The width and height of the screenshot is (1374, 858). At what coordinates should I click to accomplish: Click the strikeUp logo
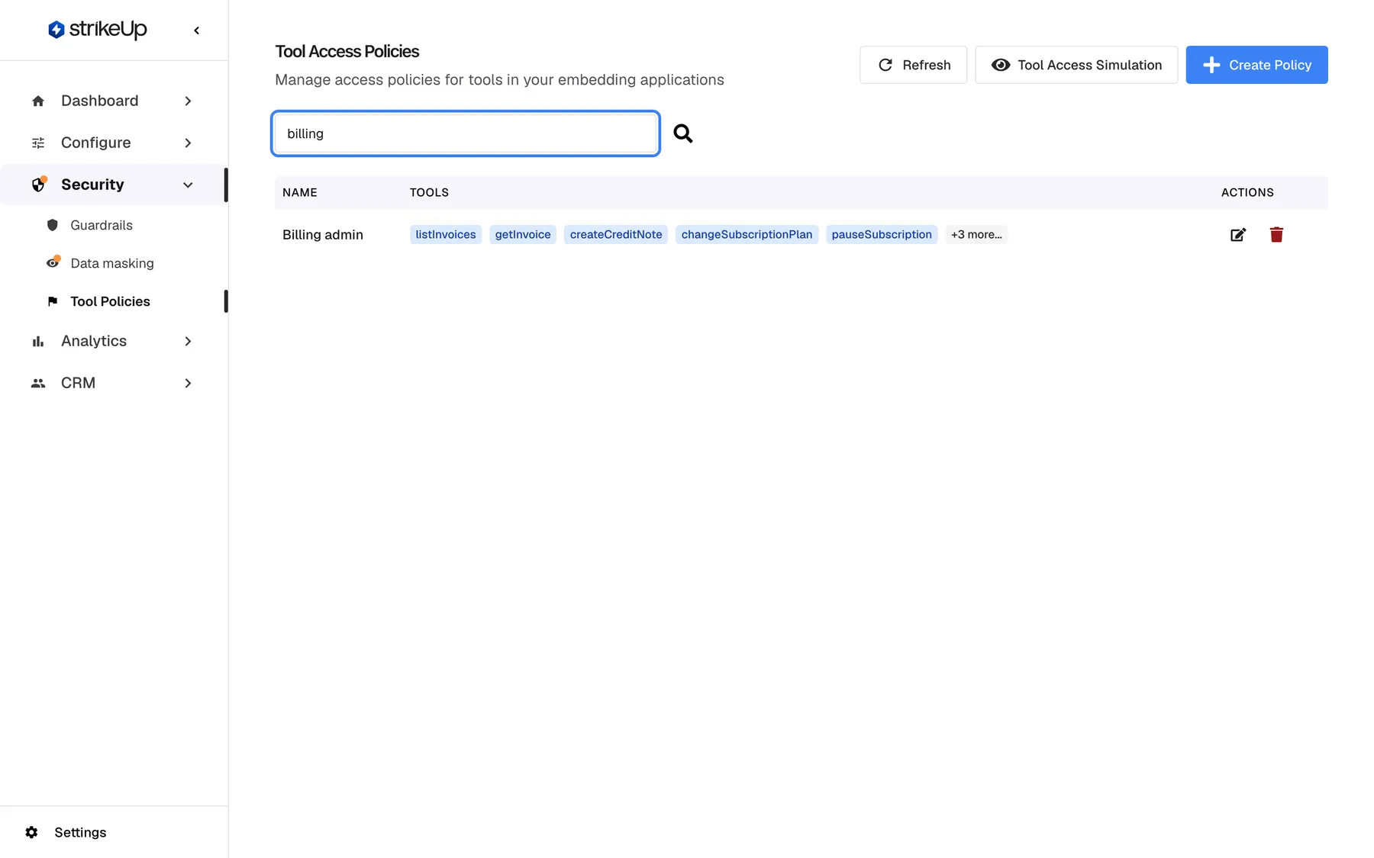tap(97, 30)
